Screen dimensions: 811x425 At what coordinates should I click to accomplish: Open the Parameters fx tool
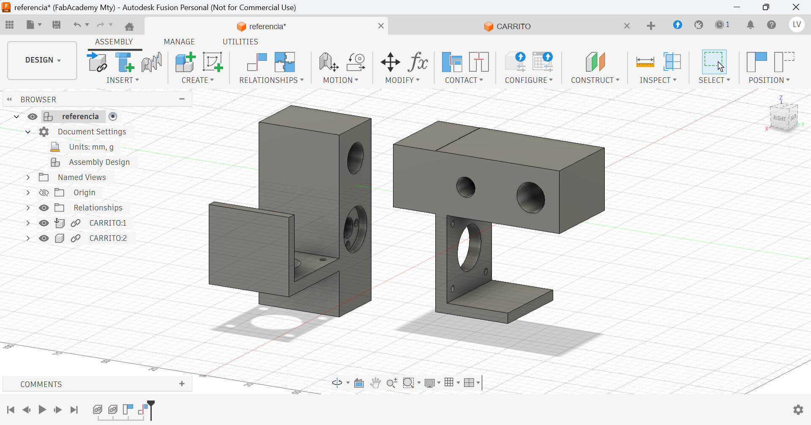click(418, 63)
